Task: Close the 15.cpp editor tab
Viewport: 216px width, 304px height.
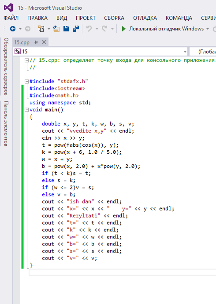Action: (x=44, y=42)
